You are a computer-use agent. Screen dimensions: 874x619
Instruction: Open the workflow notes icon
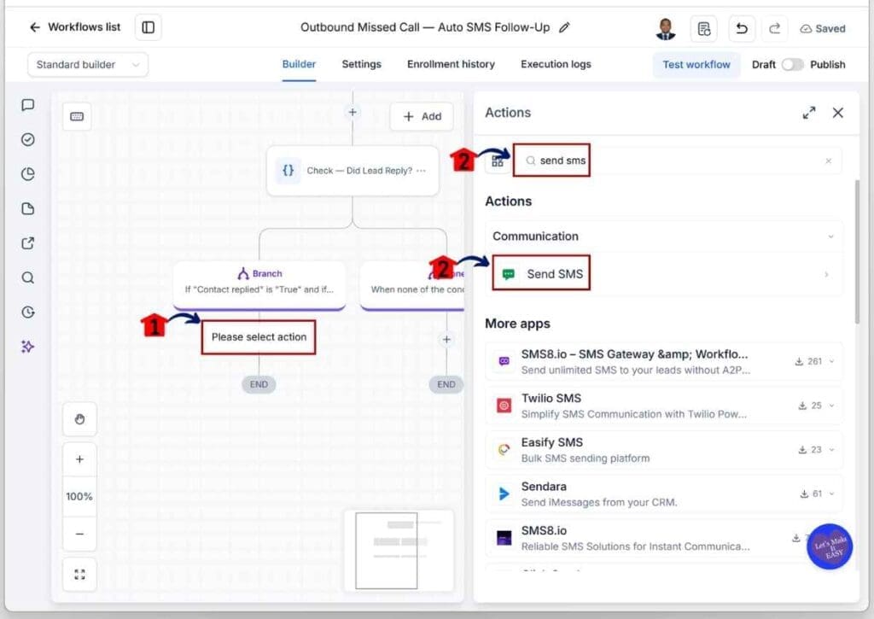click(704, 28)
